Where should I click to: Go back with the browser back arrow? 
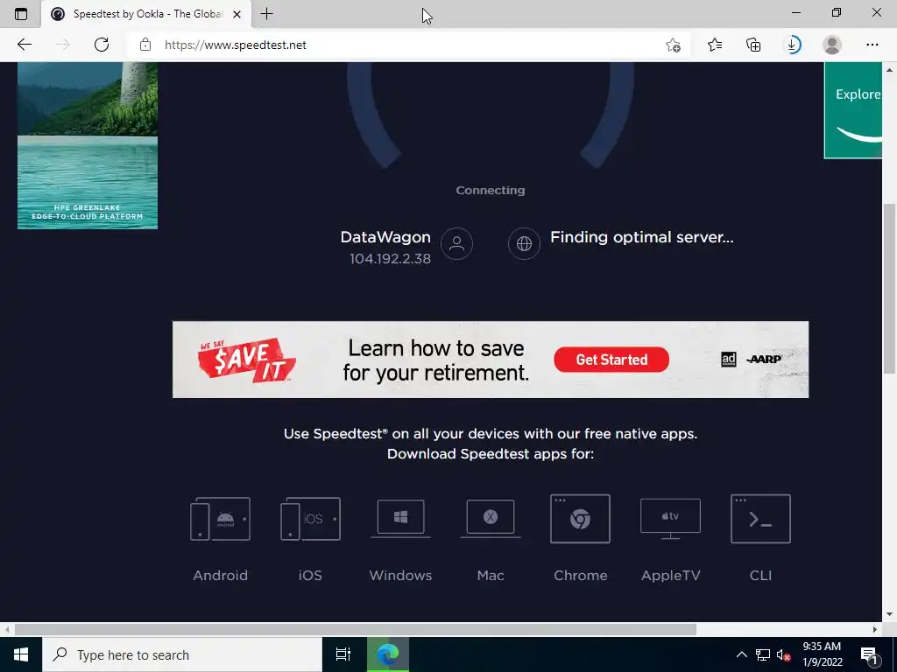(24, 45)
